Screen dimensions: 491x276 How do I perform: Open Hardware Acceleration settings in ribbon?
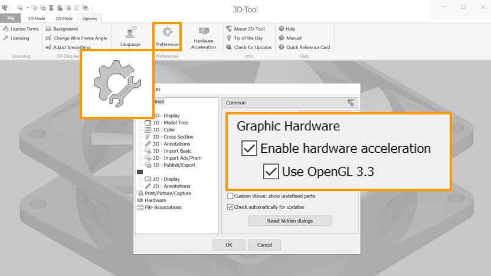point(204,37)
